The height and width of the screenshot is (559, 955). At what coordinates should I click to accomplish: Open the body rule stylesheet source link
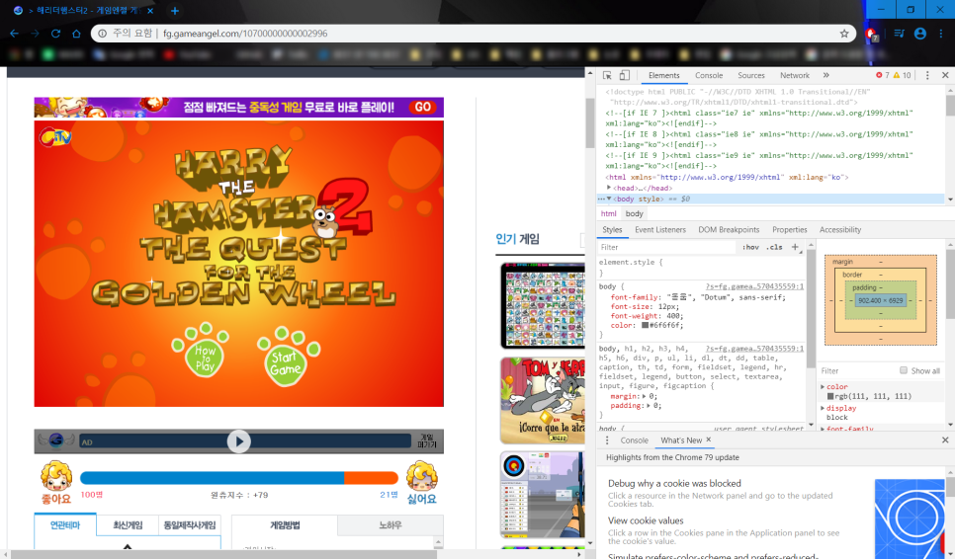coord(754,286)
